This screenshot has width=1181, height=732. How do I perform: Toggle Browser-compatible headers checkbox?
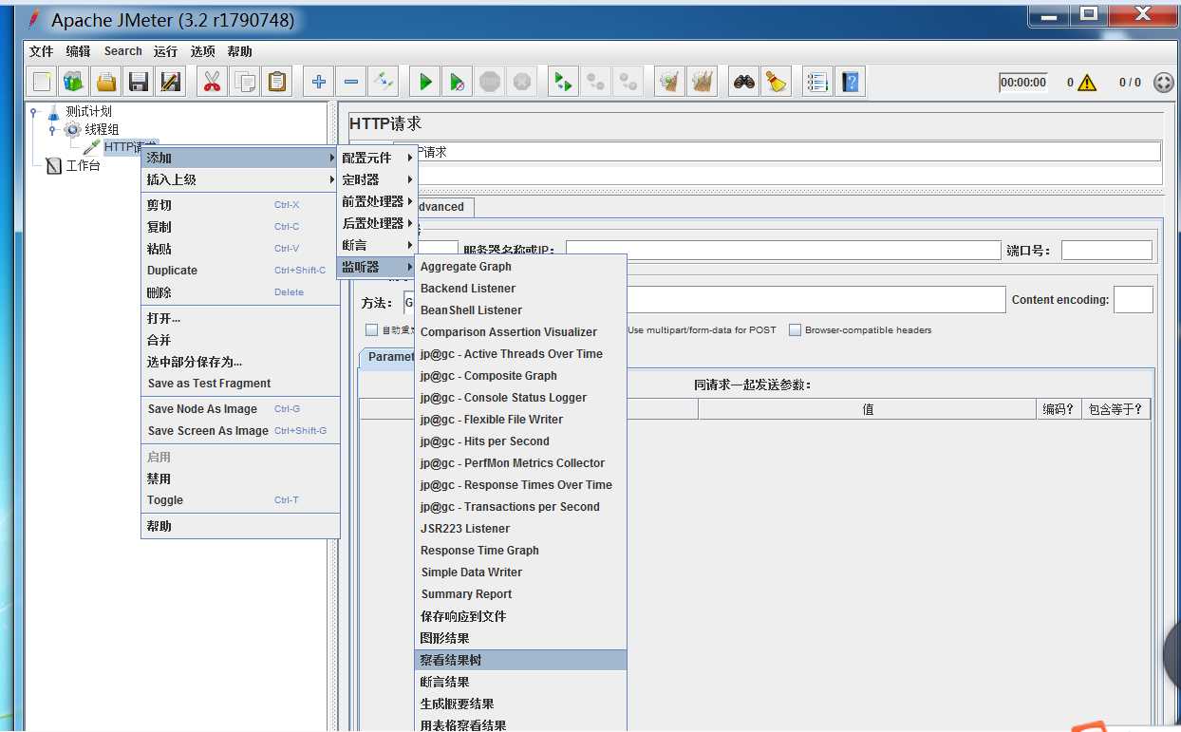[796, 330]
